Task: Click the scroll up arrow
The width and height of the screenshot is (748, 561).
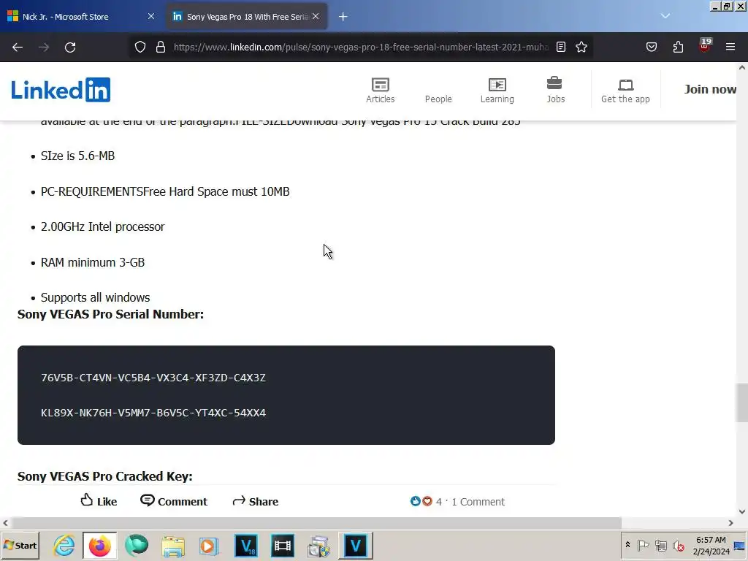Action: click(742, 68)
